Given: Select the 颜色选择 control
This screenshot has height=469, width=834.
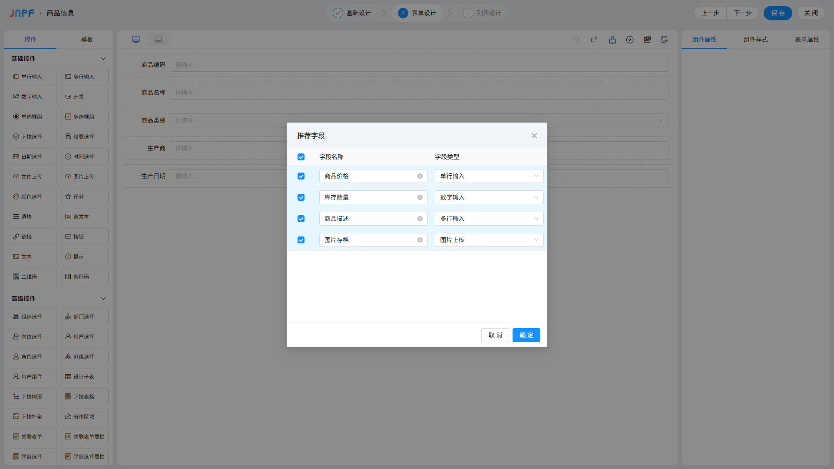Looking at the screenshot, I should (33, 196).
